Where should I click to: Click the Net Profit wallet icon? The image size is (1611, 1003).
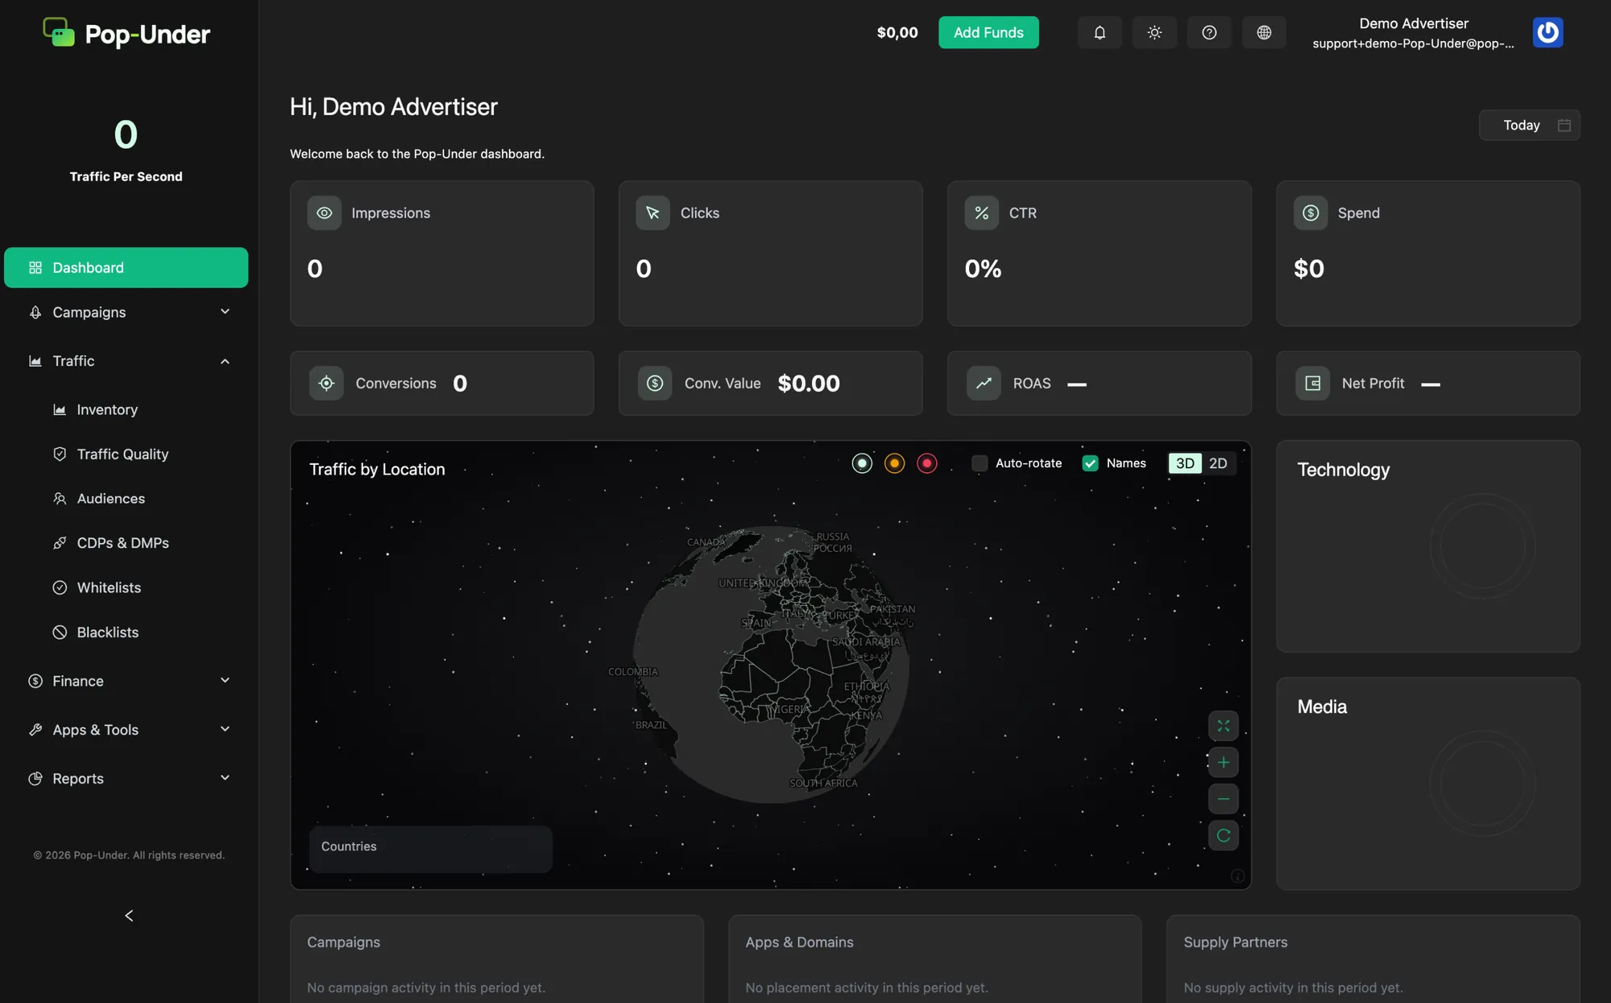(1312, 383)
